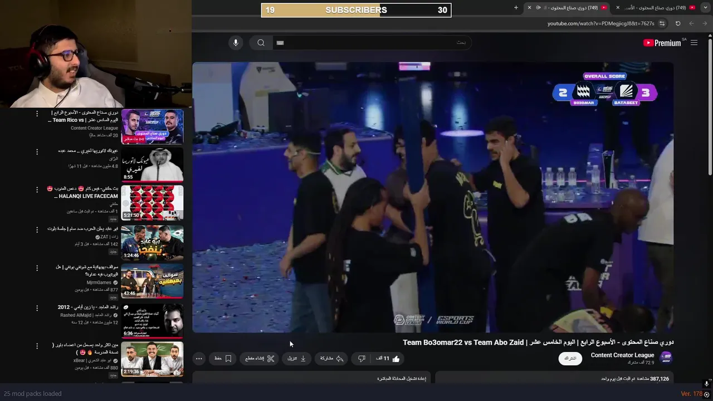The image size is (713, 401).
Task: Click the 'Ver. 178' version label
Action: coord(692,394)
